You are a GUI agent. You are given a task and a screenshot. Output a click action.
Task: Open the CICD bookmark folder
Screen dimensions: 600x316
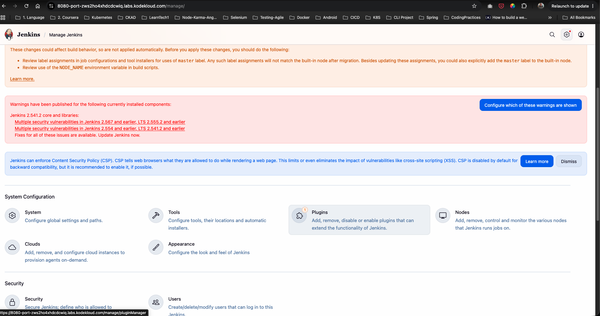(x=351, y=18)
